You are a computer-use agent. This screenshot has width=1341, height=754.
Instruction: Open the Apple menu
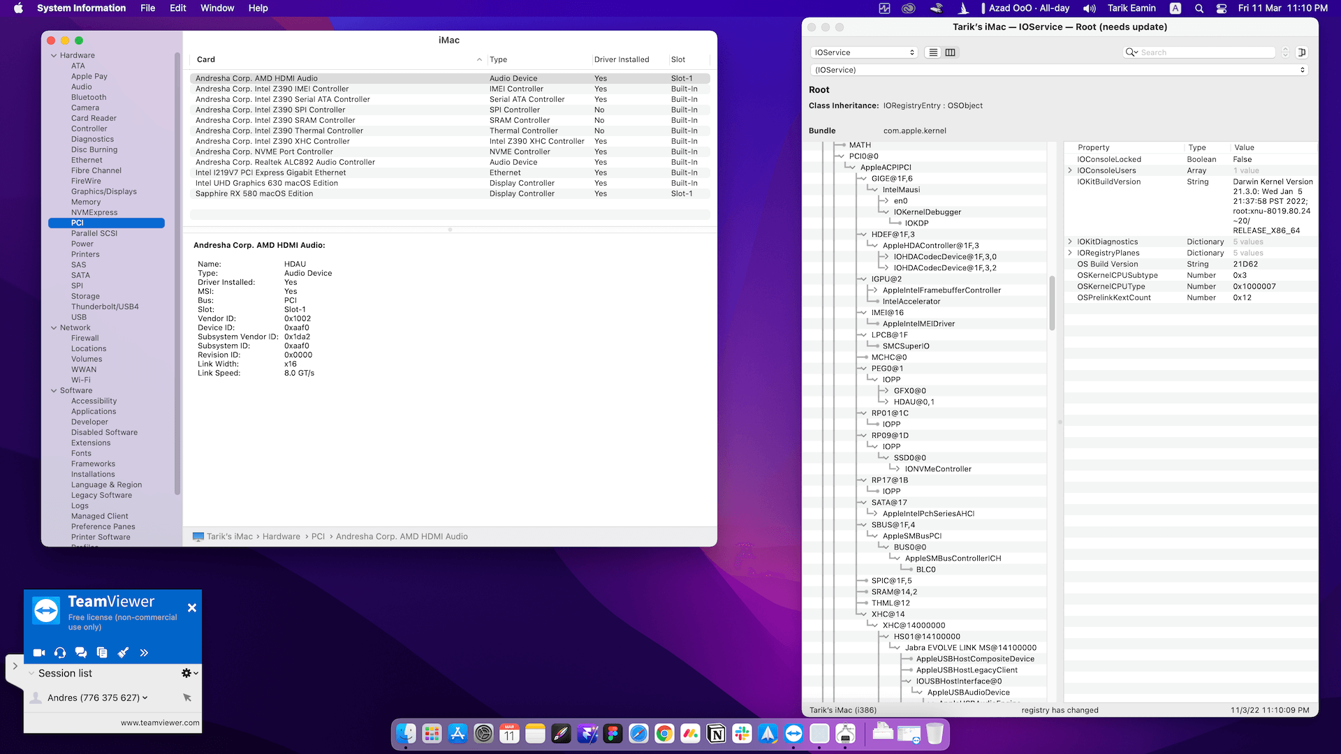point(19,8)
